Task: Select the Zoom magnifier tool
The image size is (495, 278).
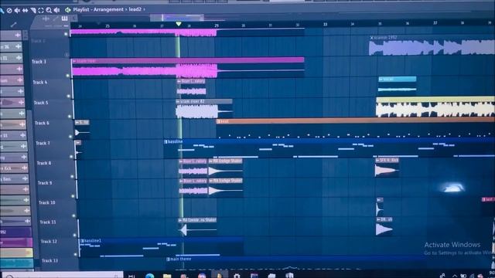Action: click(x=49, y=10)
